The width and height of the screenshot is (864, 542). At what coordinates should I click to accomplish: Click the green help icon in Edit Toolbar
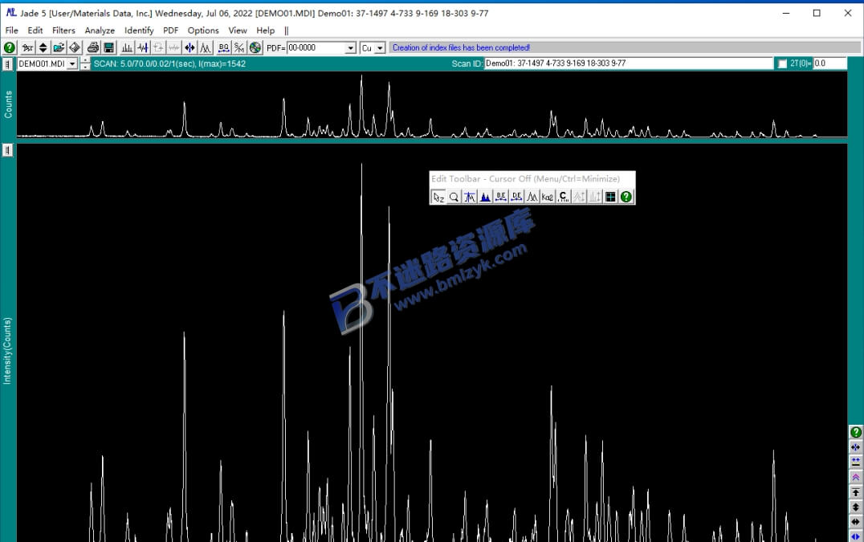coord(626,197)
